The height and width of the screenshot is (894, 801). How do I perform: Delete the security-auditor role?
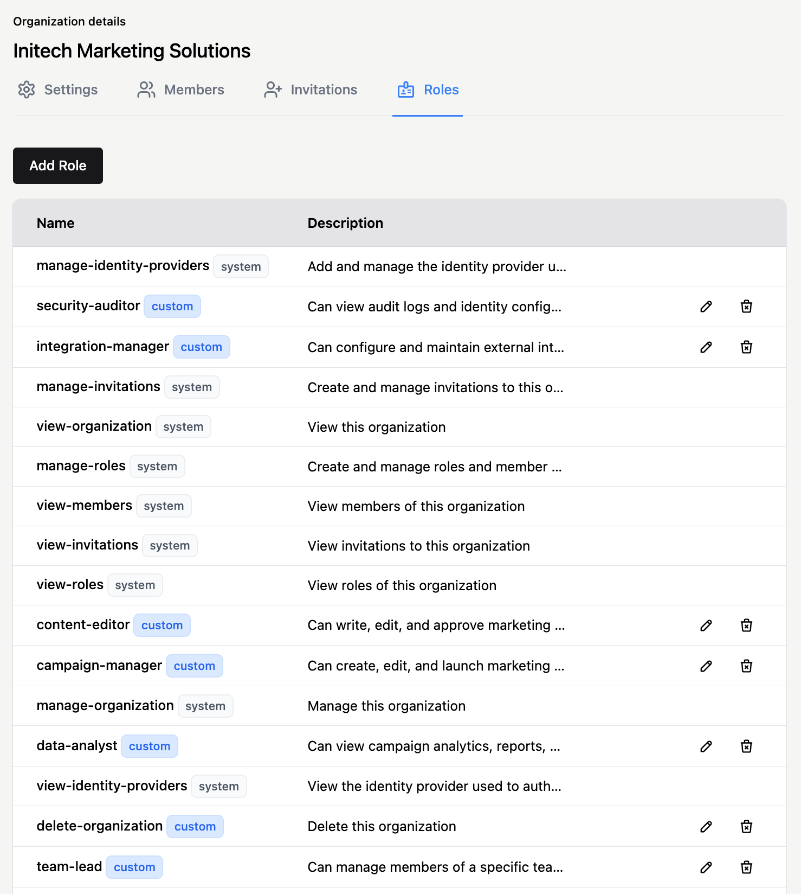click(746, 306)
